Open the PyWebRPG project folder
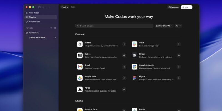 pos(41,33)
